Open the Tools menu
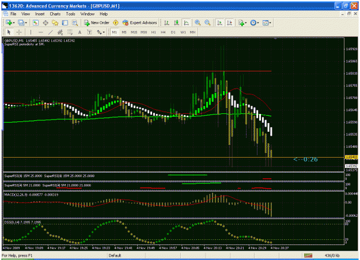Screen dimensions: 360x260 pyautogui.click(x=70, y=14)
